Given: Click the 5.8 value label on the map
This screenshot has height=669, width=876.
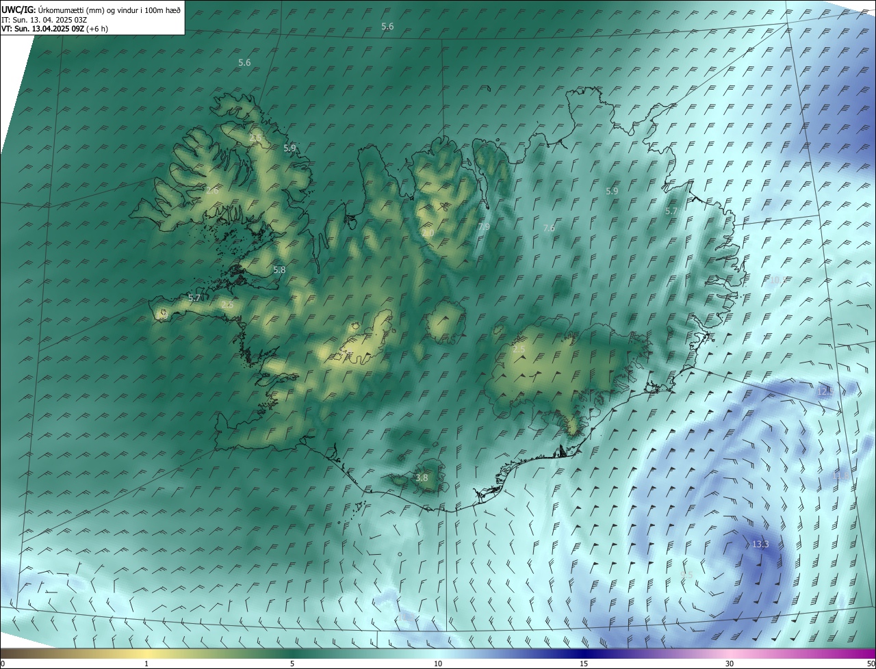Looking at the screenshot, I should click(x=279, y=270).
